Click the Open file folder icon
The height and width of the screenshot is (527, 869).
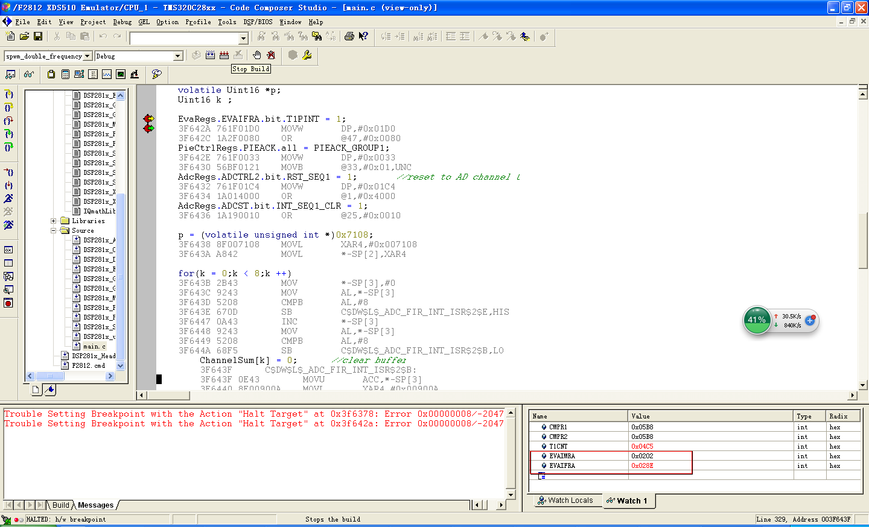[24, 37]
